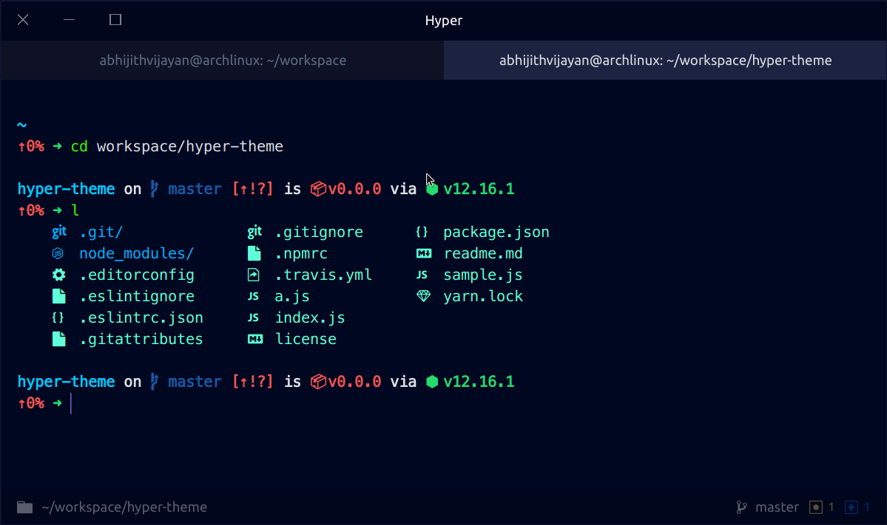The width and height of the screenshot is (887, 525).
Task: Click the .eslintignore file name
Action: coord(137,296)
